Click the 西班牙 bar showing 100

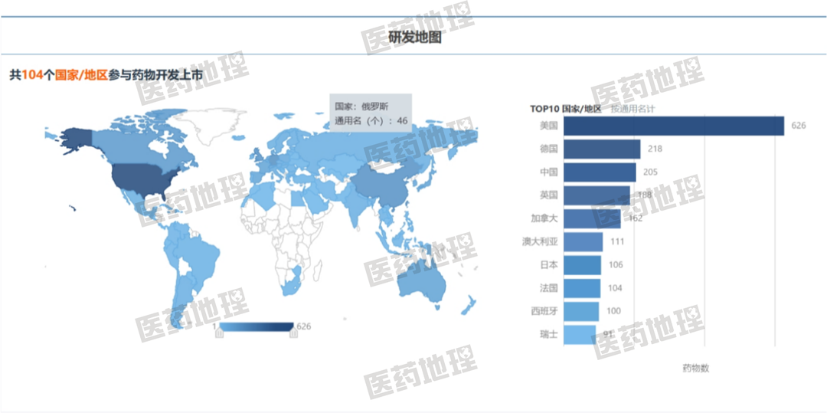pos(581,311)
